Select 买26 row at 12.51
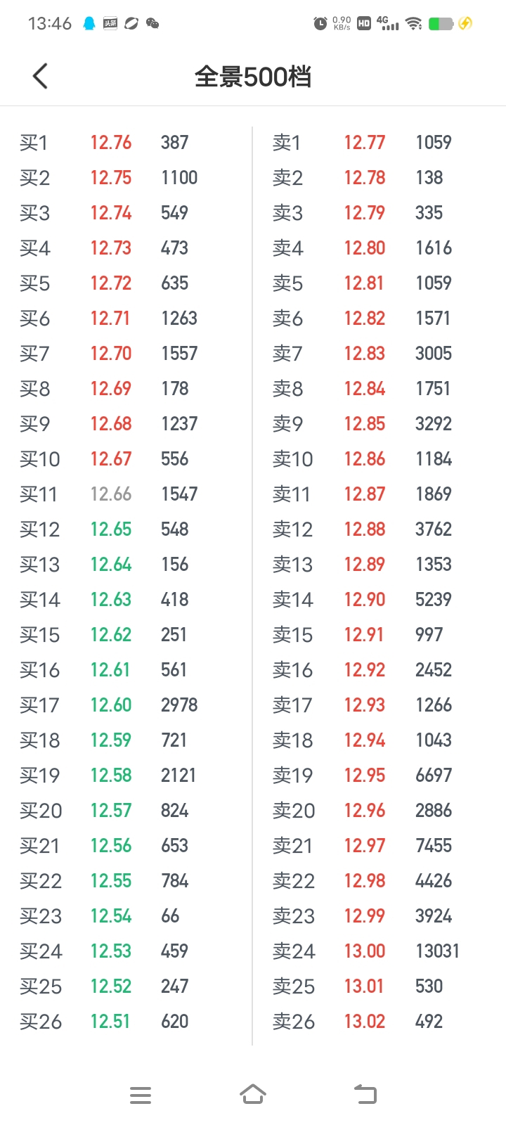Viewport: 506px width, 1125px height. click(126, 1022)
